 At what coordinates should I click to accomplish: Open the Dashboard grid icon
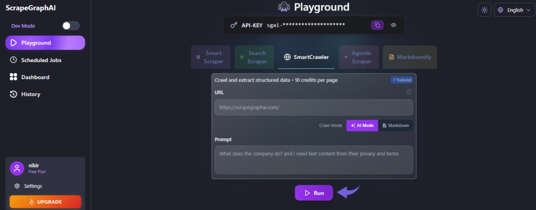point(14,77)
